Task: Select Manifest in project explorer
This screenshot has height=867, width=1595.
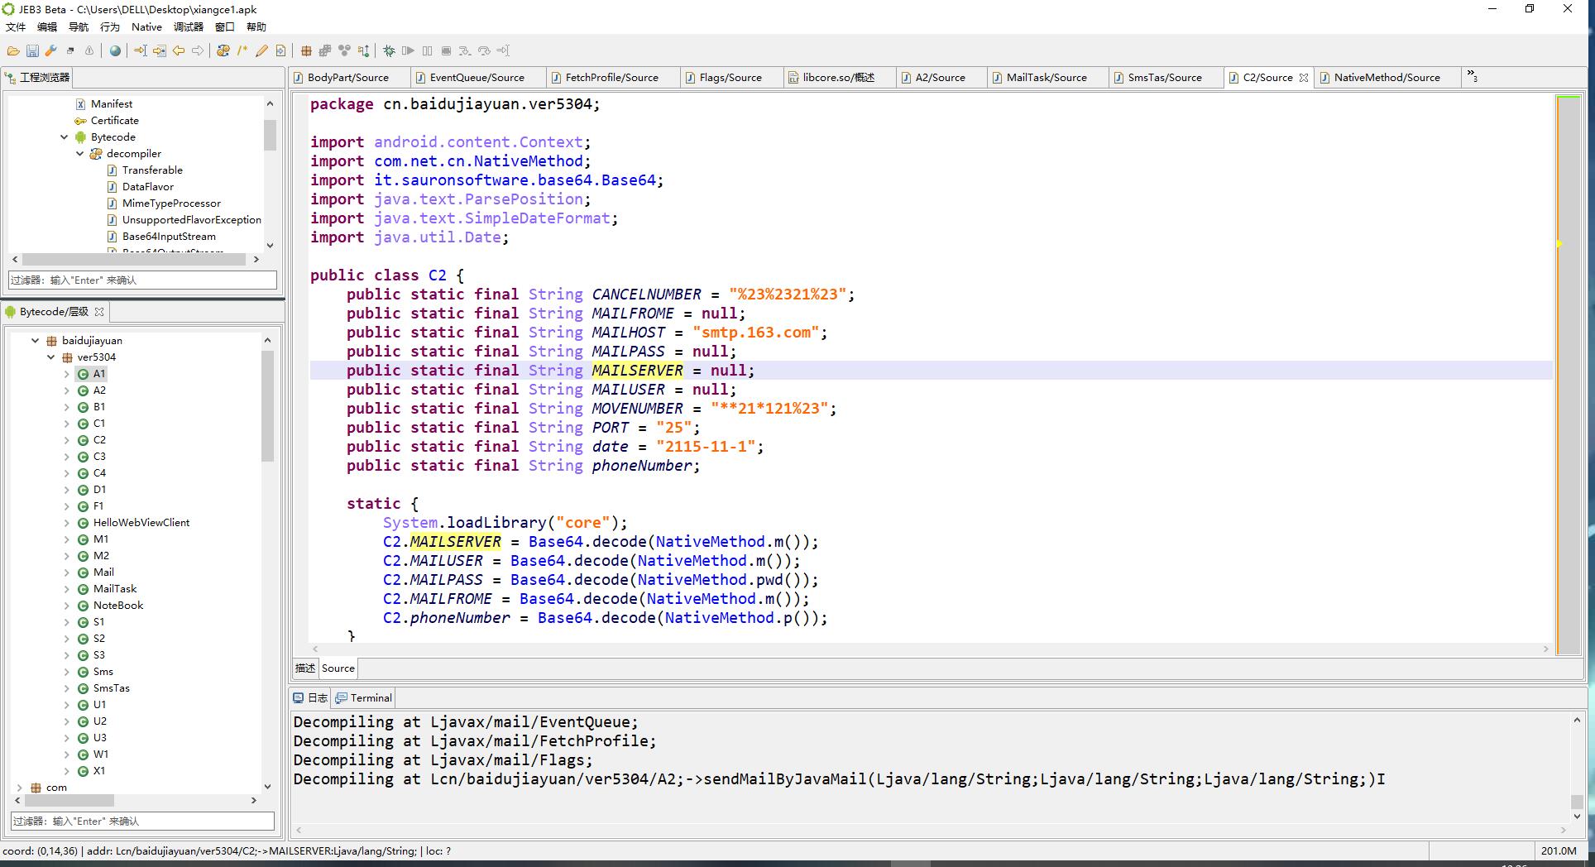Action: pyautogui.click(x=111, y=104)
